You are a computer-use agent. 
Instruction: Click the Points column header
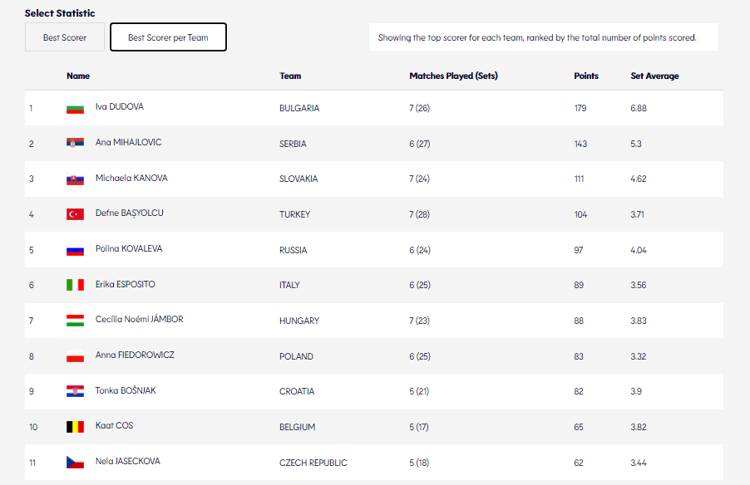[585, 76]
